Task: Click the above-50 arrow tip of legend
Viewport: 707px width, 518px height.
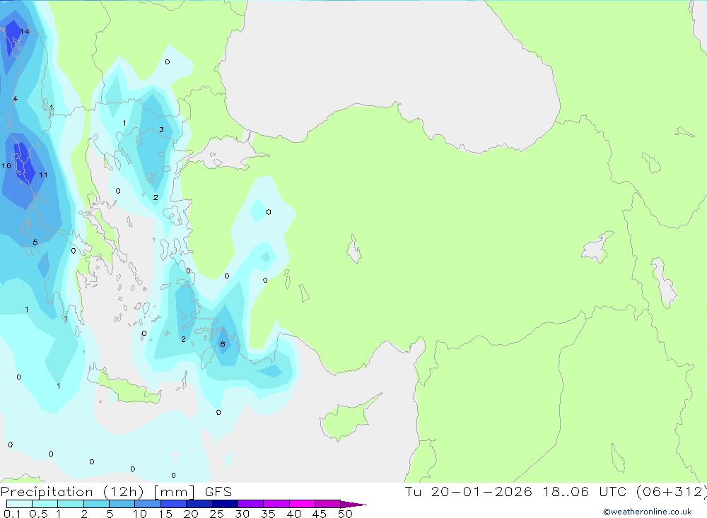Action: (x=353, y=504)
